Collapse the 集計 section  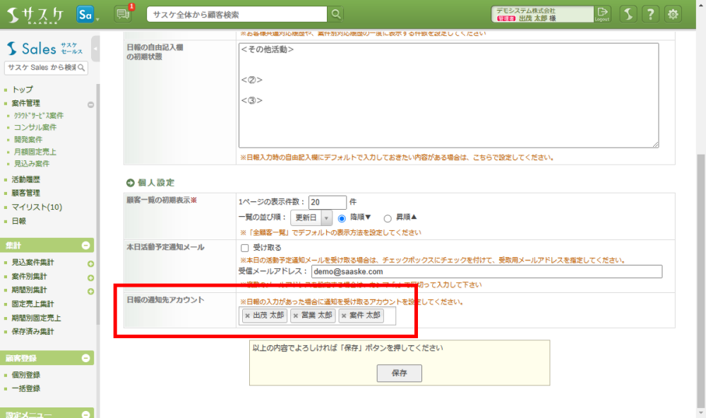coord(86,246)
